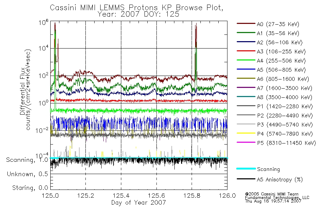Click the Staring, 0.0 axis label
The width and height of the screenshot is (334, 211).
(30, 188)
